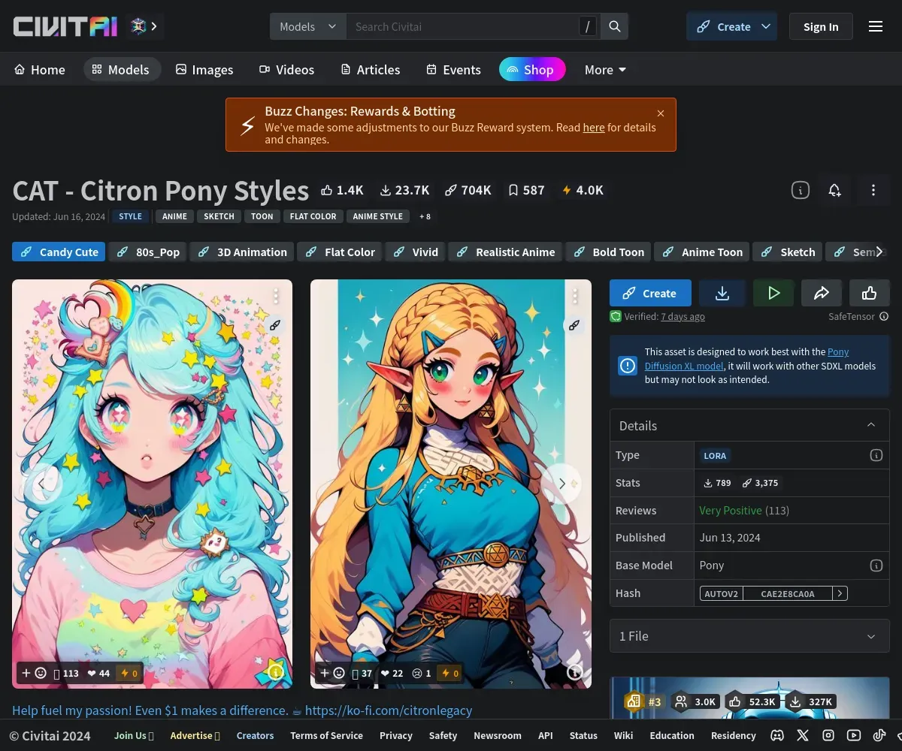
Task: Add a reaction to the Zelda image
Action: click(332, 673)
